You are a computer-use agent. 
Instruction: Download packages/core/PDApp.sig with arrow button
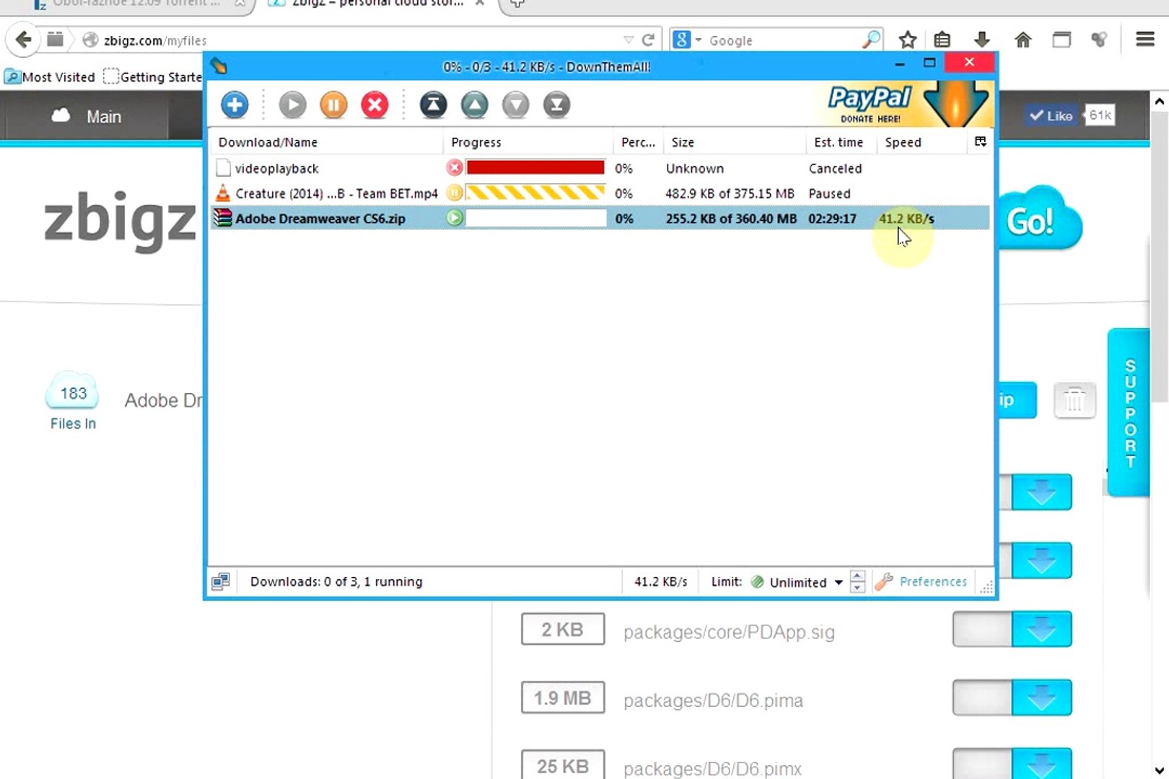coord(1041,629)
